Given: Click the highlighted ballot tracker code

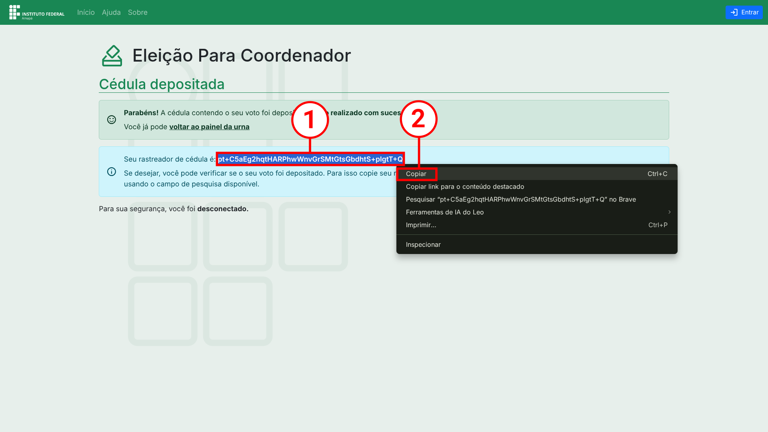Looking at the screenshot, I should 310,159.
